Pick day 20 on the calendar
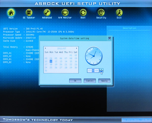The height and width of the screenshot is (123, 152). coord(61,64)
